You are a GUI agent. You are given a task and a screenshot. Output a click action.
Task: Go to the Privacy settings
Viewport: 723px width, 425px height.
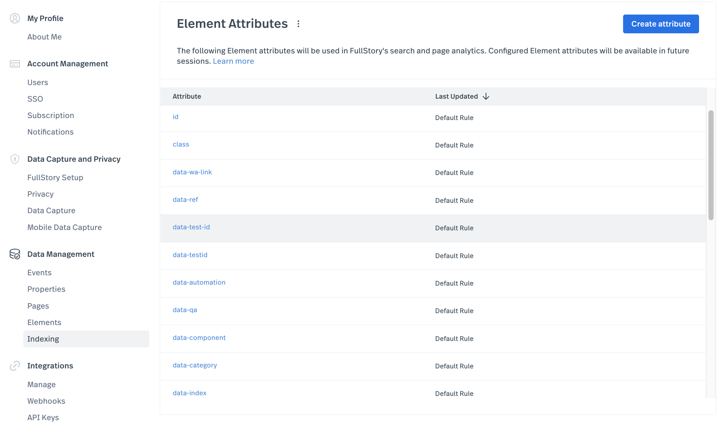tap(40, 194)
